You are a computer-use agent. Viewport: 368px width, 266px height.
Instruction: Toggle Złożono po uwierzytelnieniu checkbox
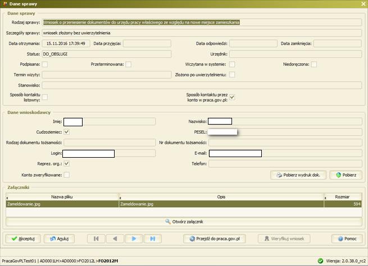(232, 75)
